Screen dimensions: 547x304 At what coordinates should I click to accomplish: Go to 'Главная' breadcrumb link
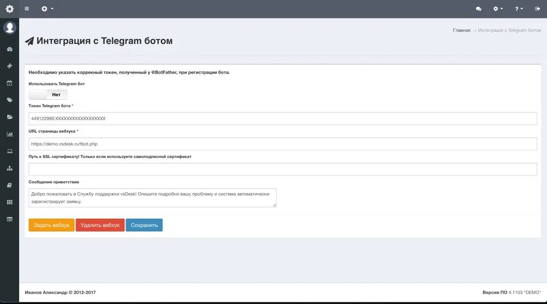[x=462, y=30]
